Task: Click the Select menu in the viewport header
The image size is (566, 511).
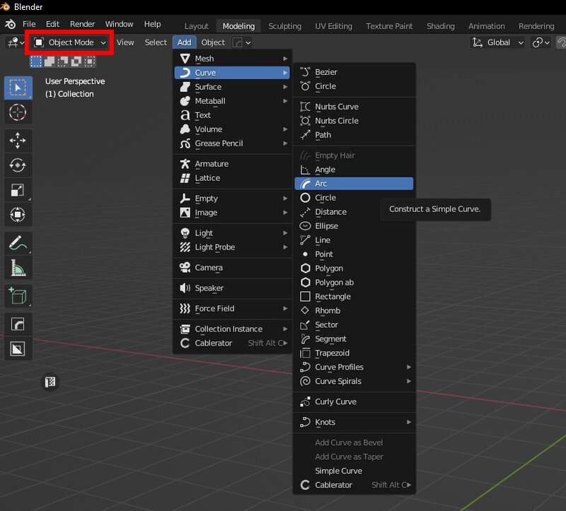Action: (x=156, y=42)
